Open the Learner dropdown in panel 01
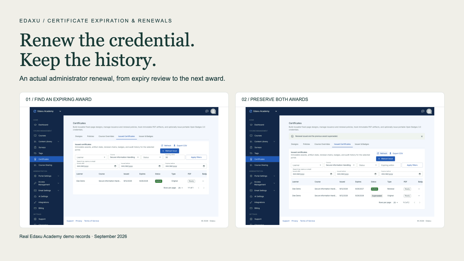Viewport: 464px width, 261px height. (91, 157)
